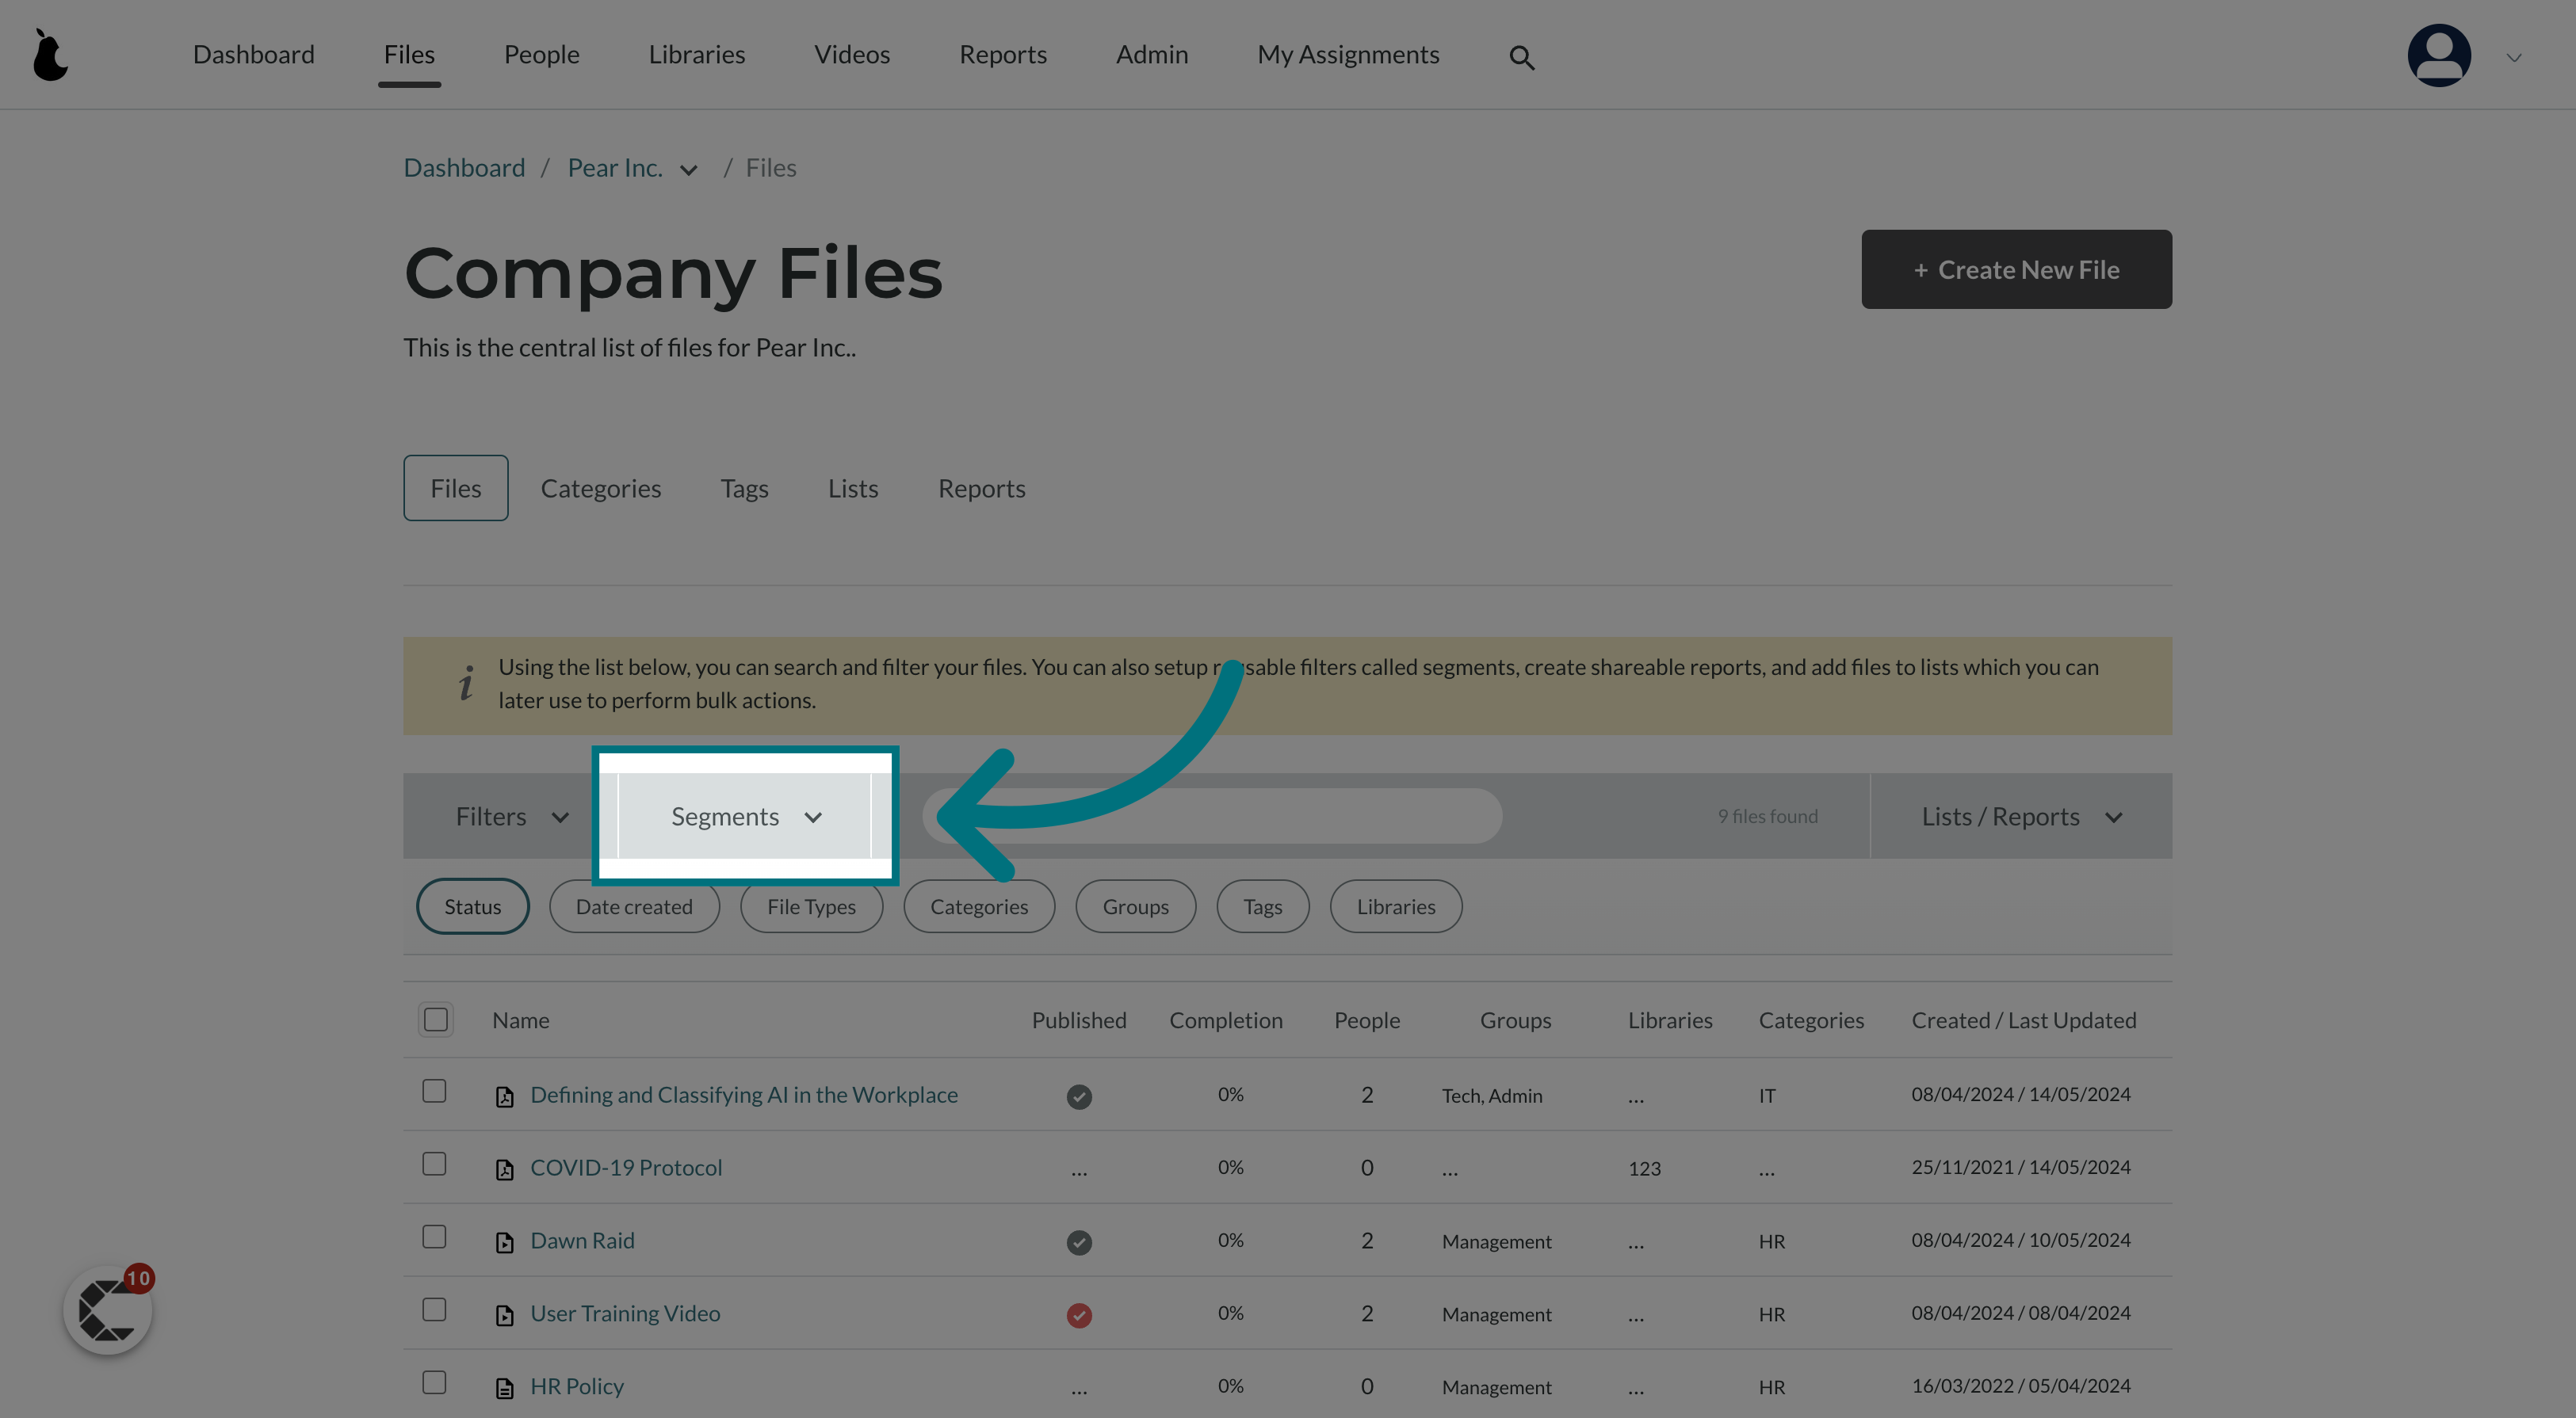Screen dimensions: 2576x1418
Task: Click the search magnifier icon in the navbar
Action: point(1521,54)
